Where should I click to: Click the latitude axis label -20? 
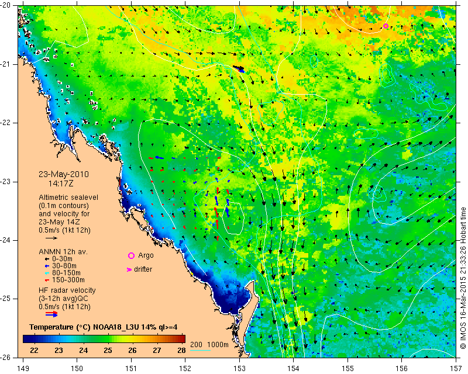6,5
